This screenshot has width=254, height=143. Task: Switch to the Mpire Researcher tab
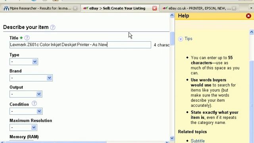[40, 8]
